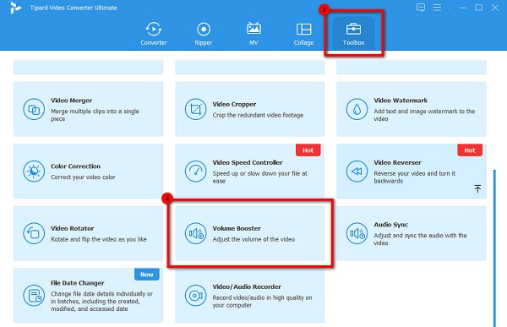Switch to the Collage tab
This screenshot has height=327, width=507.
303,34
